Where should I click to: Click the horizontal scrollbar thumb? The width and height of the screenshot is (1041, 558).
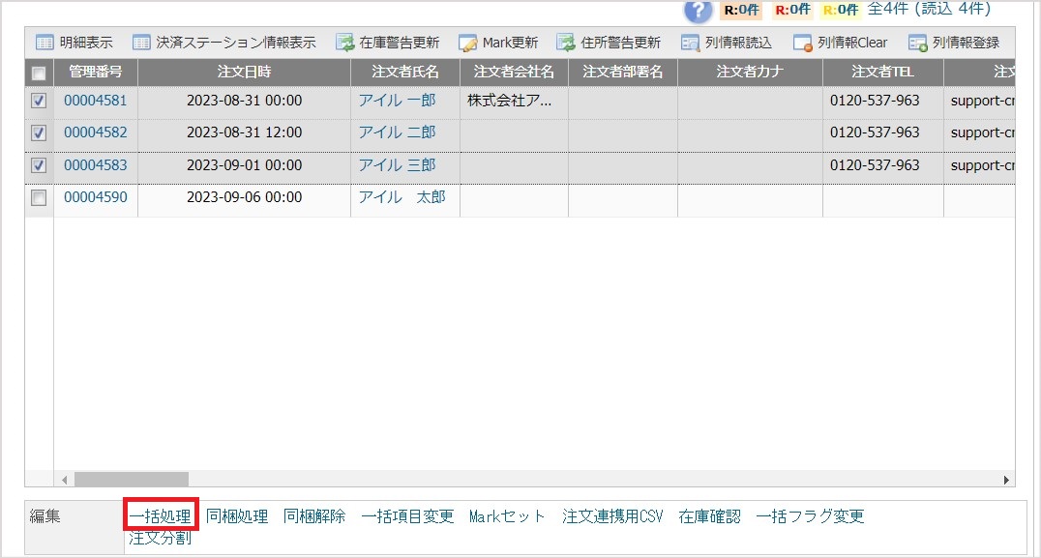coord(132,479)
